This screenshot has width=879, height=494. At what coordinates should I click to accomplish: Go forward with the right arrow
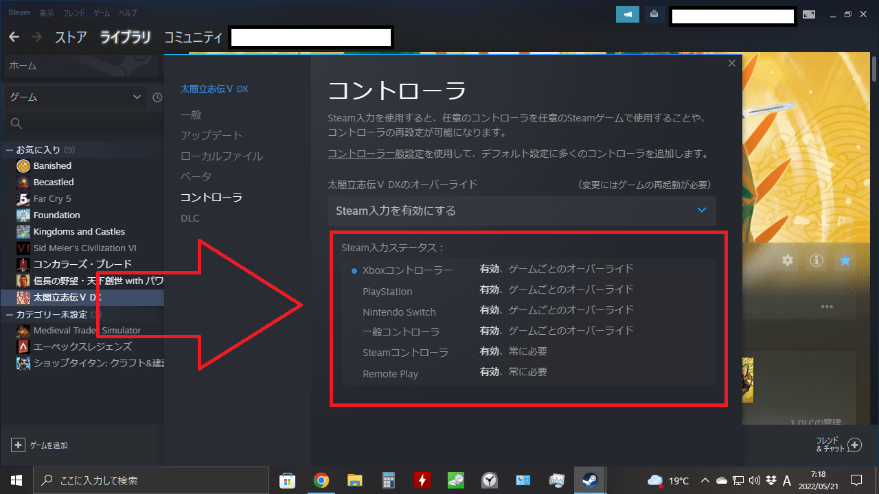[37, 37]
